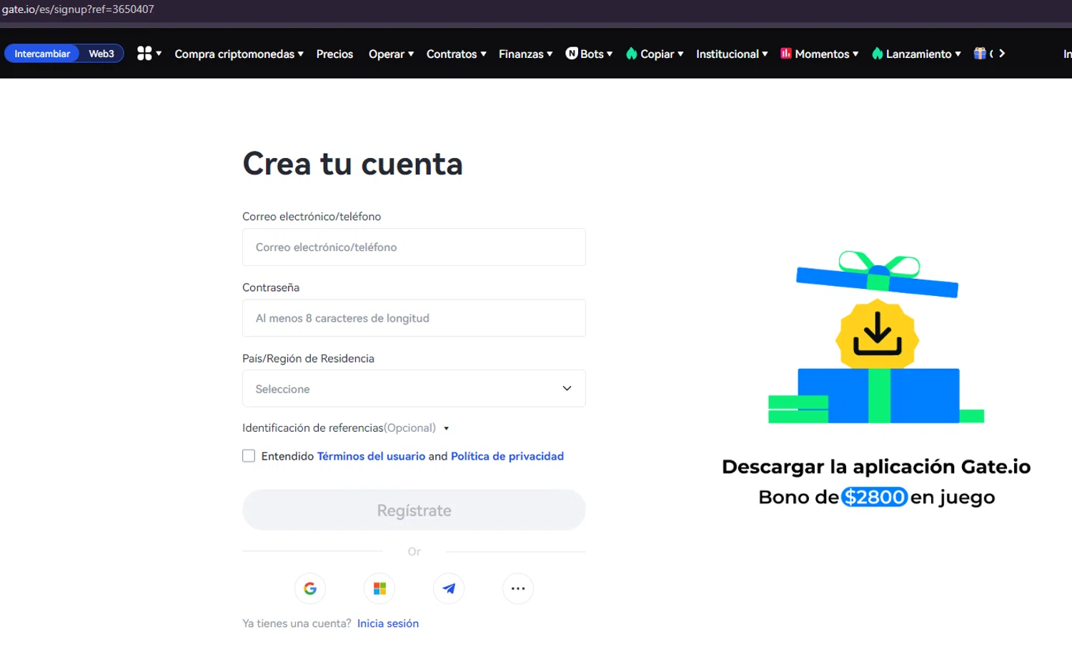Click the Descargar la aplicación Gate.io heading
This screenshot has height=672, width=1072.
[876, 467]
